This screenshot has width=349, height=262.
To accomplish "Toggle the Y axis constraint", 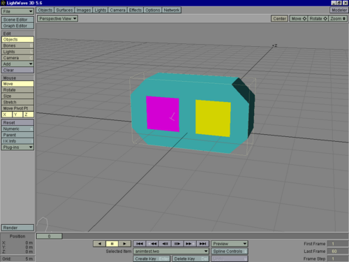I will point(17,115).
